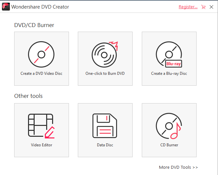Viewport: 218px width, 175px height.
Task: Close the DVD Creator window
Action: [211, 7]
